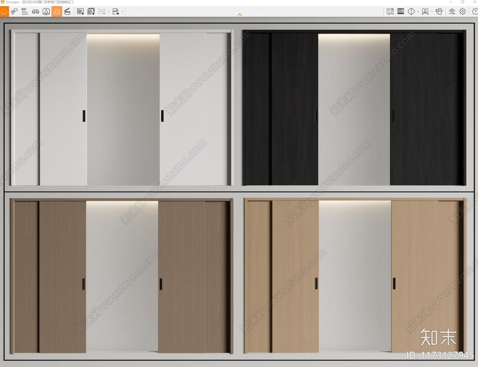Viewport: 478px width, 367px height.
Task: Select the Collaborative Annotation bell icon
Action: tap(46, 12)
